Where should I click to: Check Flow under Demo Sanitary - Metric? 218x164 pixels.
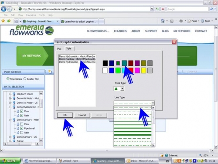click(x=22, y=124)
